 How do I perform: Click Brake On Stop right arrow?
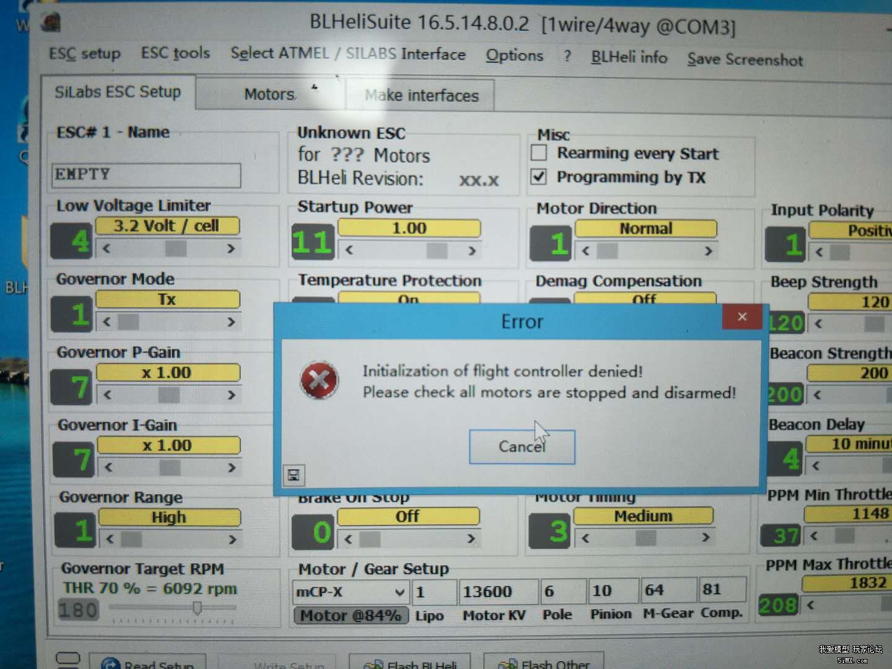point(471,538)
